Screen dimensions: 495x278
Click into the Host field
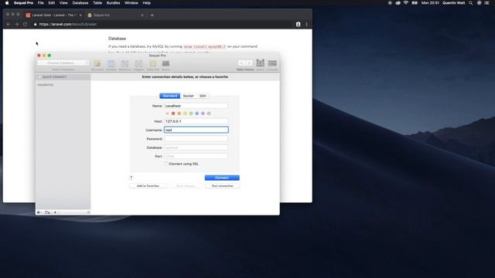196,121
